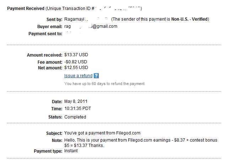Click the Instant payment type value
This screenshot has height=164, width=225.
coord(71,151)
